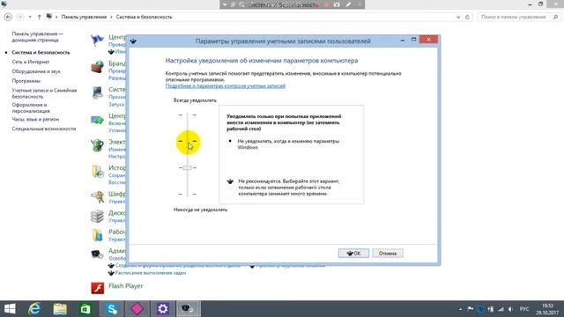Click the network signal tray icon
564x317 pixels.
pyautogui.click(x=501, y=309)
